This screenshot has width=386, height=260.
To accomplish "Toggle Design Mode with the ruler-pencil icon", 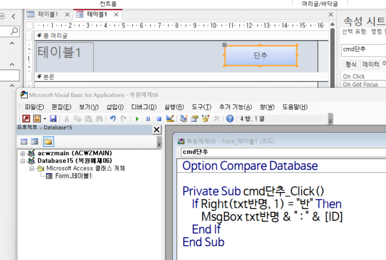I will 170,119.
